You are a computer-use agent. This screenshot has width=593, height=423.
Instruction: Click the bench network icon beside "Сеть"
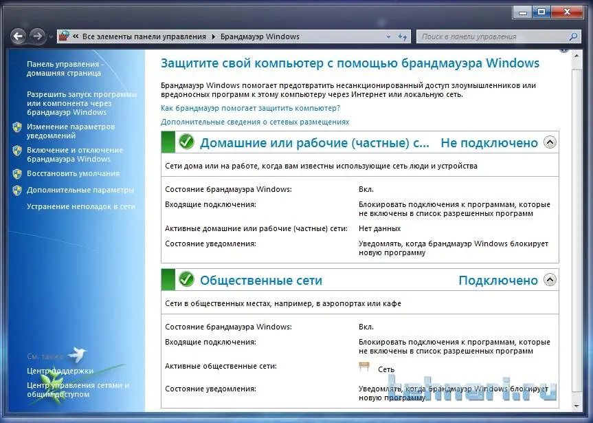(364, 366)
